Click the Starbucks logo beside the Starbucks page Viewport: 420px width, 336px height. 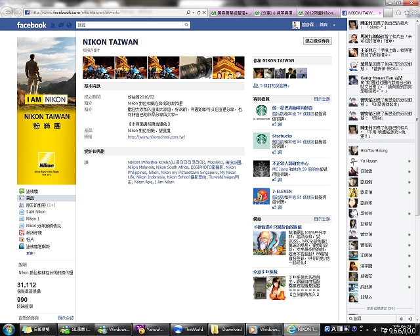click(x=261, y=140)
